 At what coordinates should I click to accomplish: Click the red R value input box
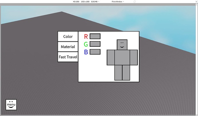click(95, 36)
